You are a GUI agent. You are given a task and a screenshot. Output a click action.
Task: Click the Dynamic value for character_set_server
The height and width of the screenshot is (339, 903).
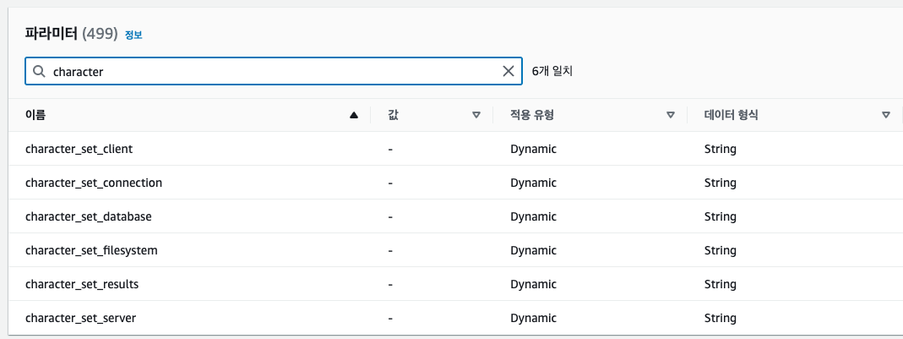(x=533, y=318)
